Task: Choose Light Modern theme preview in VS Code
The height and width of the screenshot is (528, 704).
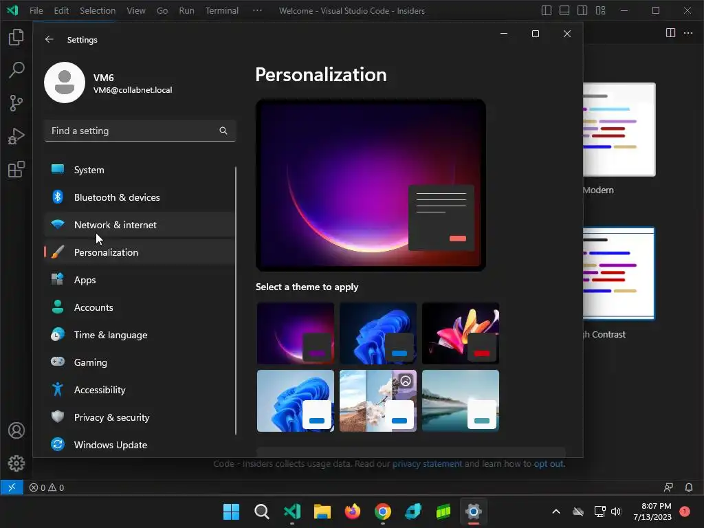Action: point(619,129)
